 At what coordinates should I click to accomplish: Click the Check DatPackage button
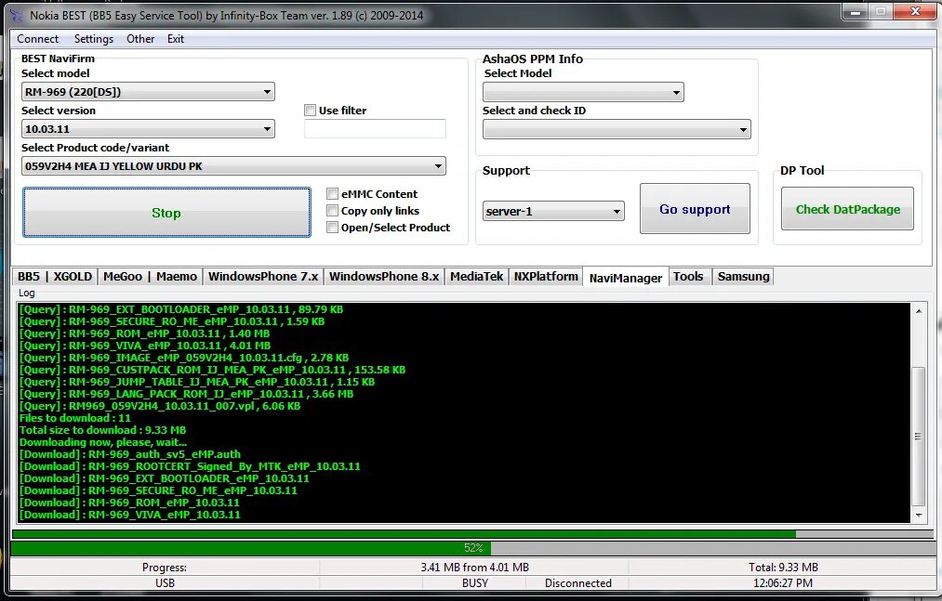point(847,209)
